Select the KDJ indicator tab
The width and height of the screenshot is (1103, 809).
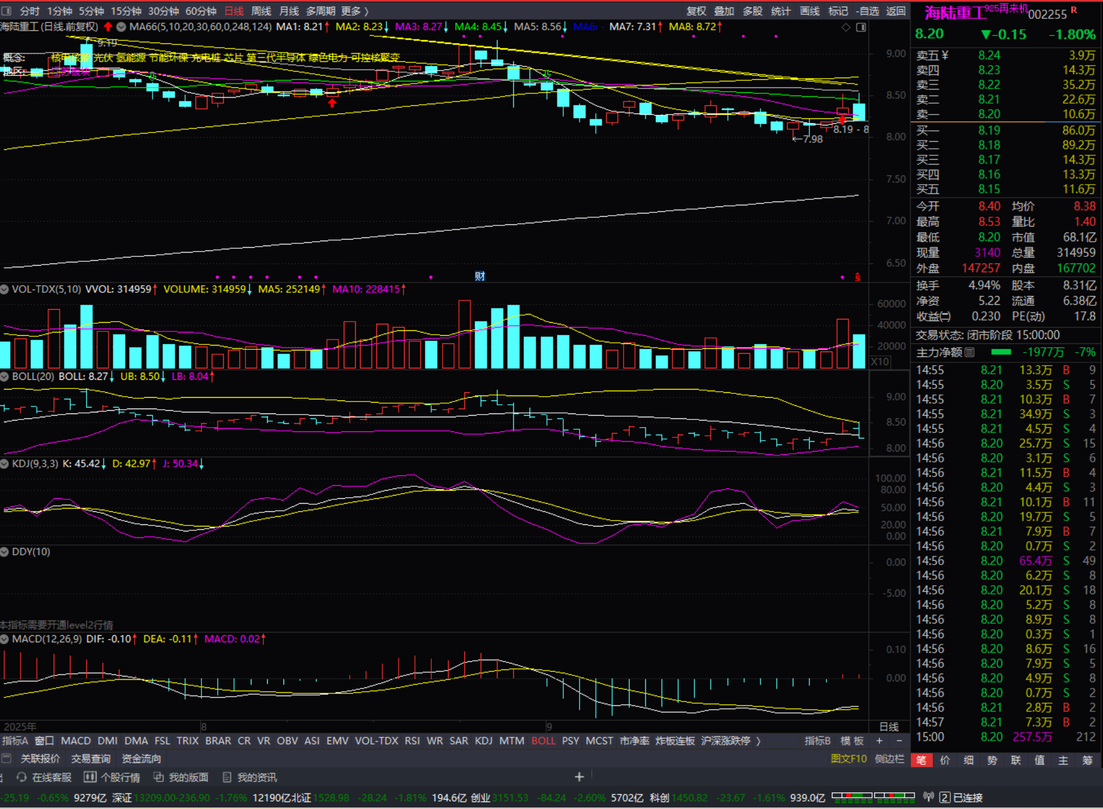point(483,741)
